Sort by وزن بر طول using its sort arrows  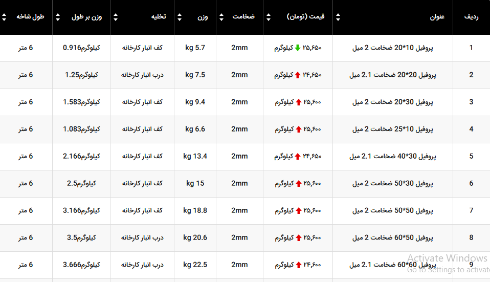(57, 17)
